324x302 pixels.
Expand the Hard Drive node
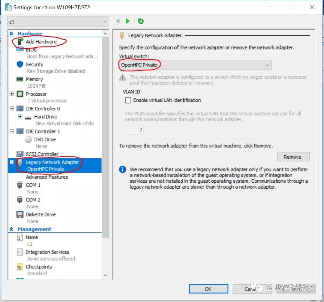tap(20, 116)
